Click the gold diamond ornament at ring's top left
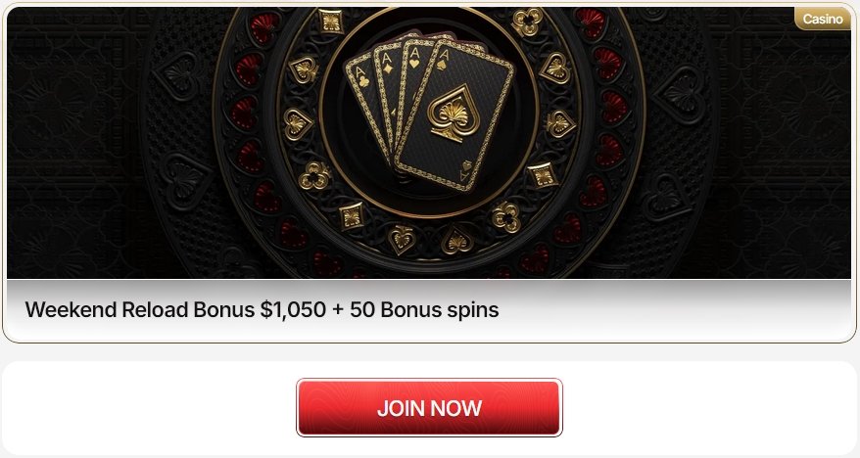860x458 pixels. click(331, 22)
